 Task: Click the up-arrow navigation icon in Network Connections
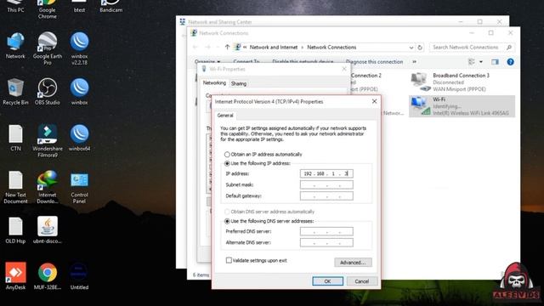(227, 48)
